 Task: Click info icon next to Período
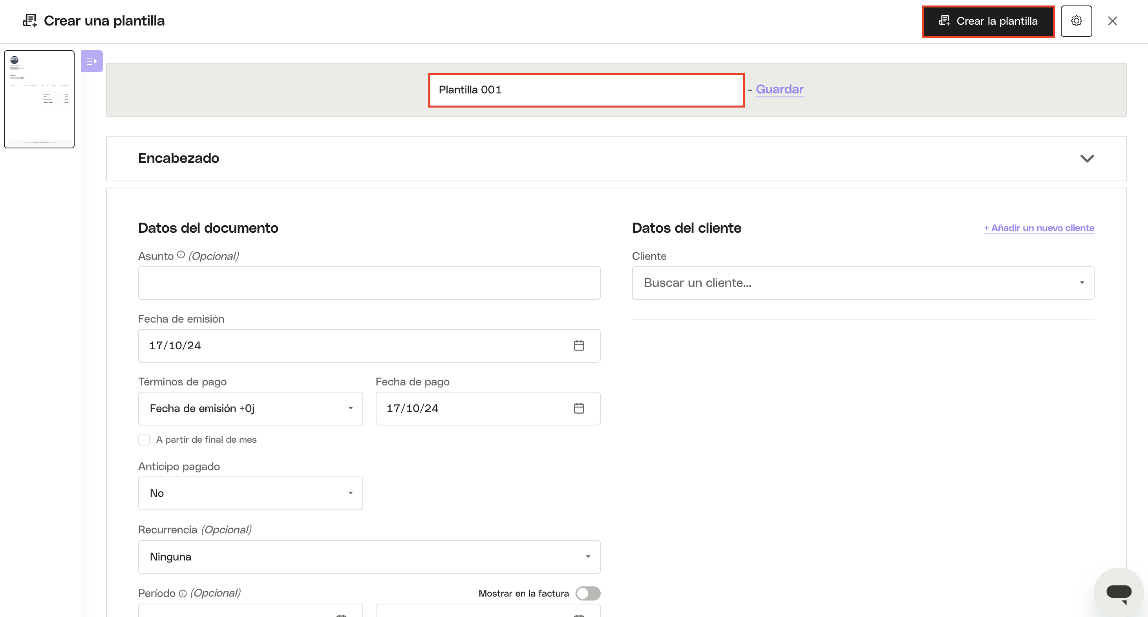[183, 593]
